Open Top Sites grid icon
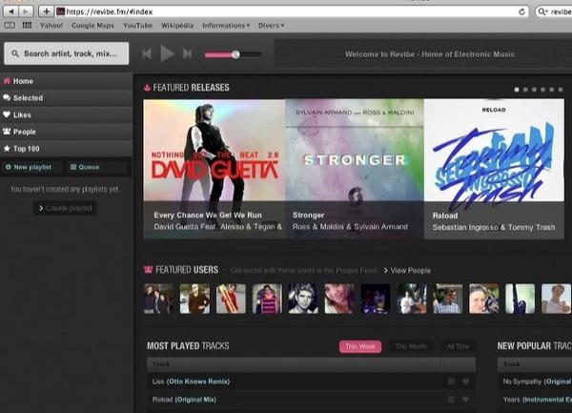Image resolution: width=572 pixels, height=413 pixels. coord(27,25)
